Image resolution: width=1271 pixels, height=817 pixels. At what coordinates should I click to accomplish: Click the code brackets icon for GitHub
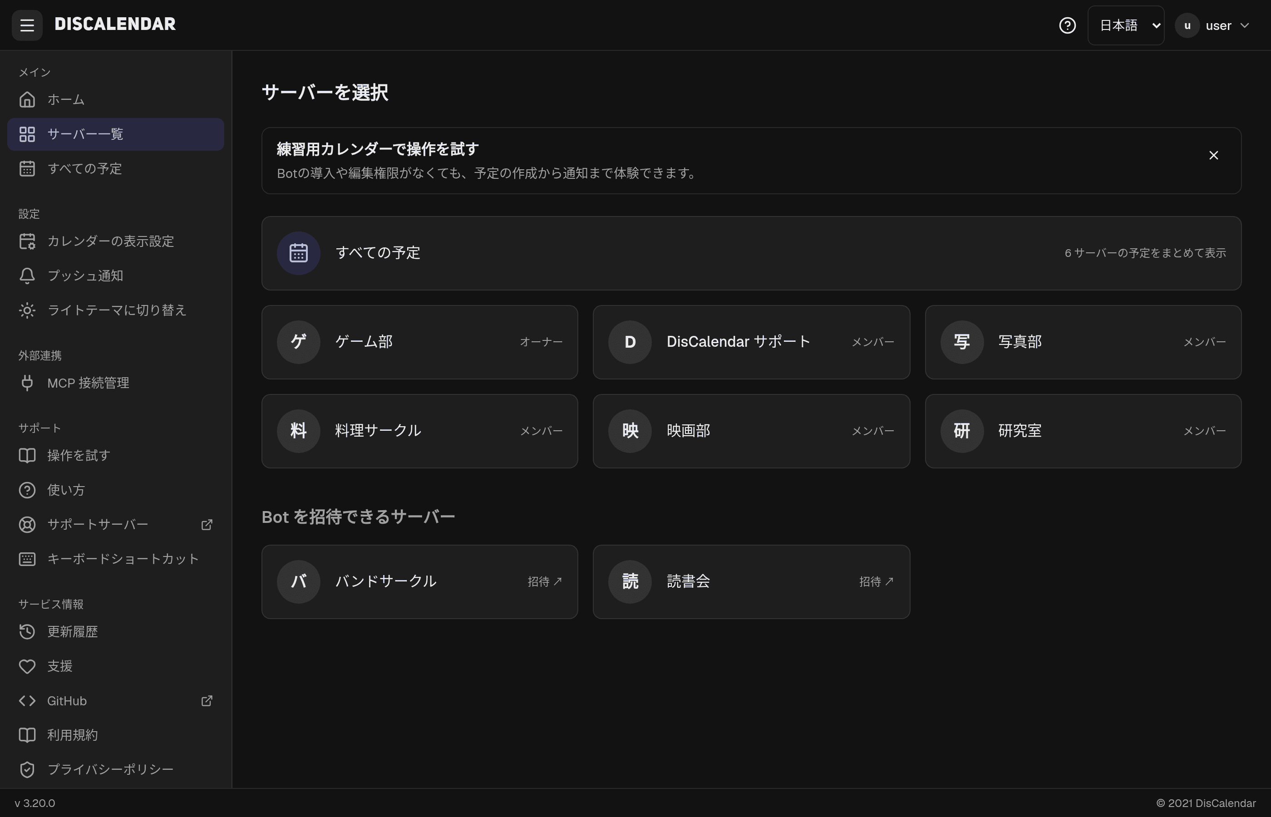tap(27, 701)
